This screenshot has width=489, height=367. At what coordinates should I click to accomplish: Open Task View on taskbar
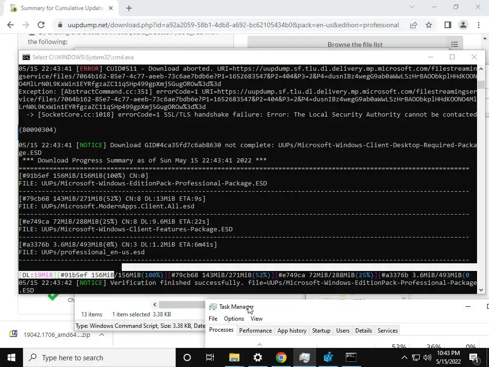[x=210, y=357]
